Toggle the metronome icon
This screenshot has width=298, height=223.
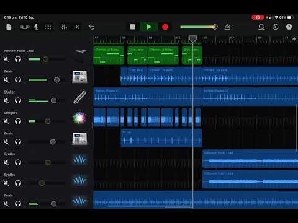point(227,27)
